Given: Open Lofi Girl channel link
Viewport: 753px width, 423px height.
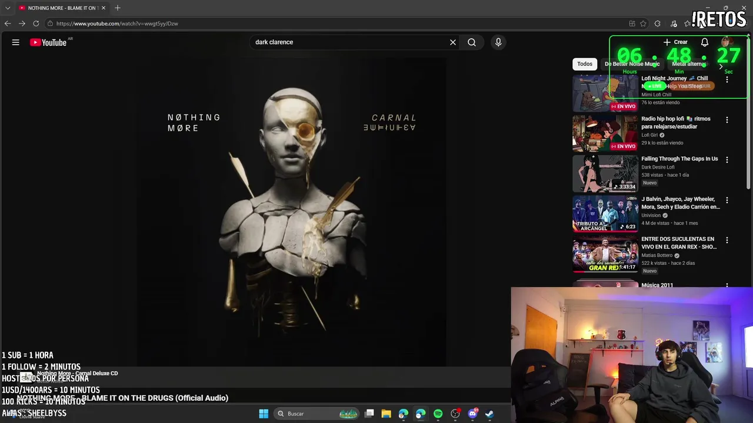Looking at the screenshot, I should (x=649, y=135).
